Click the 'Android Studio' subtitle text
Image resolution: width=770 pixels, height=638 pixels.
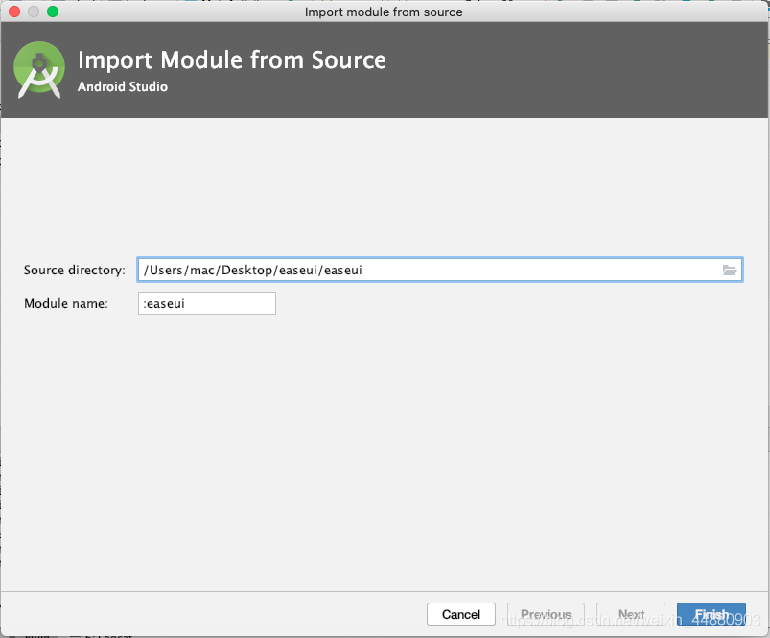tap(123, 86)
